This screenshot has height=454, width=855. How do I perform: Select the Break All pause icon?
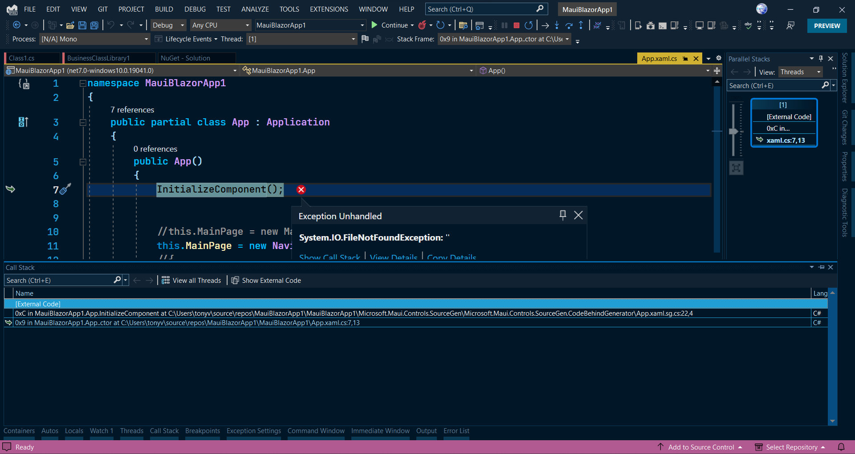pyautogui.click(x=504, y=25)
